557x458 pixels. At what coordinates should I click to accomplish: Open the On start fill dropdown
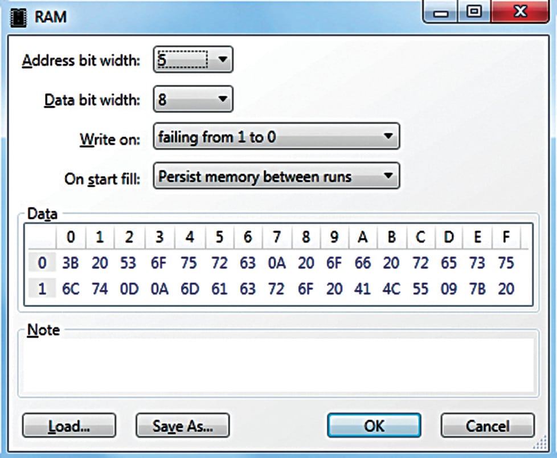tap(389, 177)
